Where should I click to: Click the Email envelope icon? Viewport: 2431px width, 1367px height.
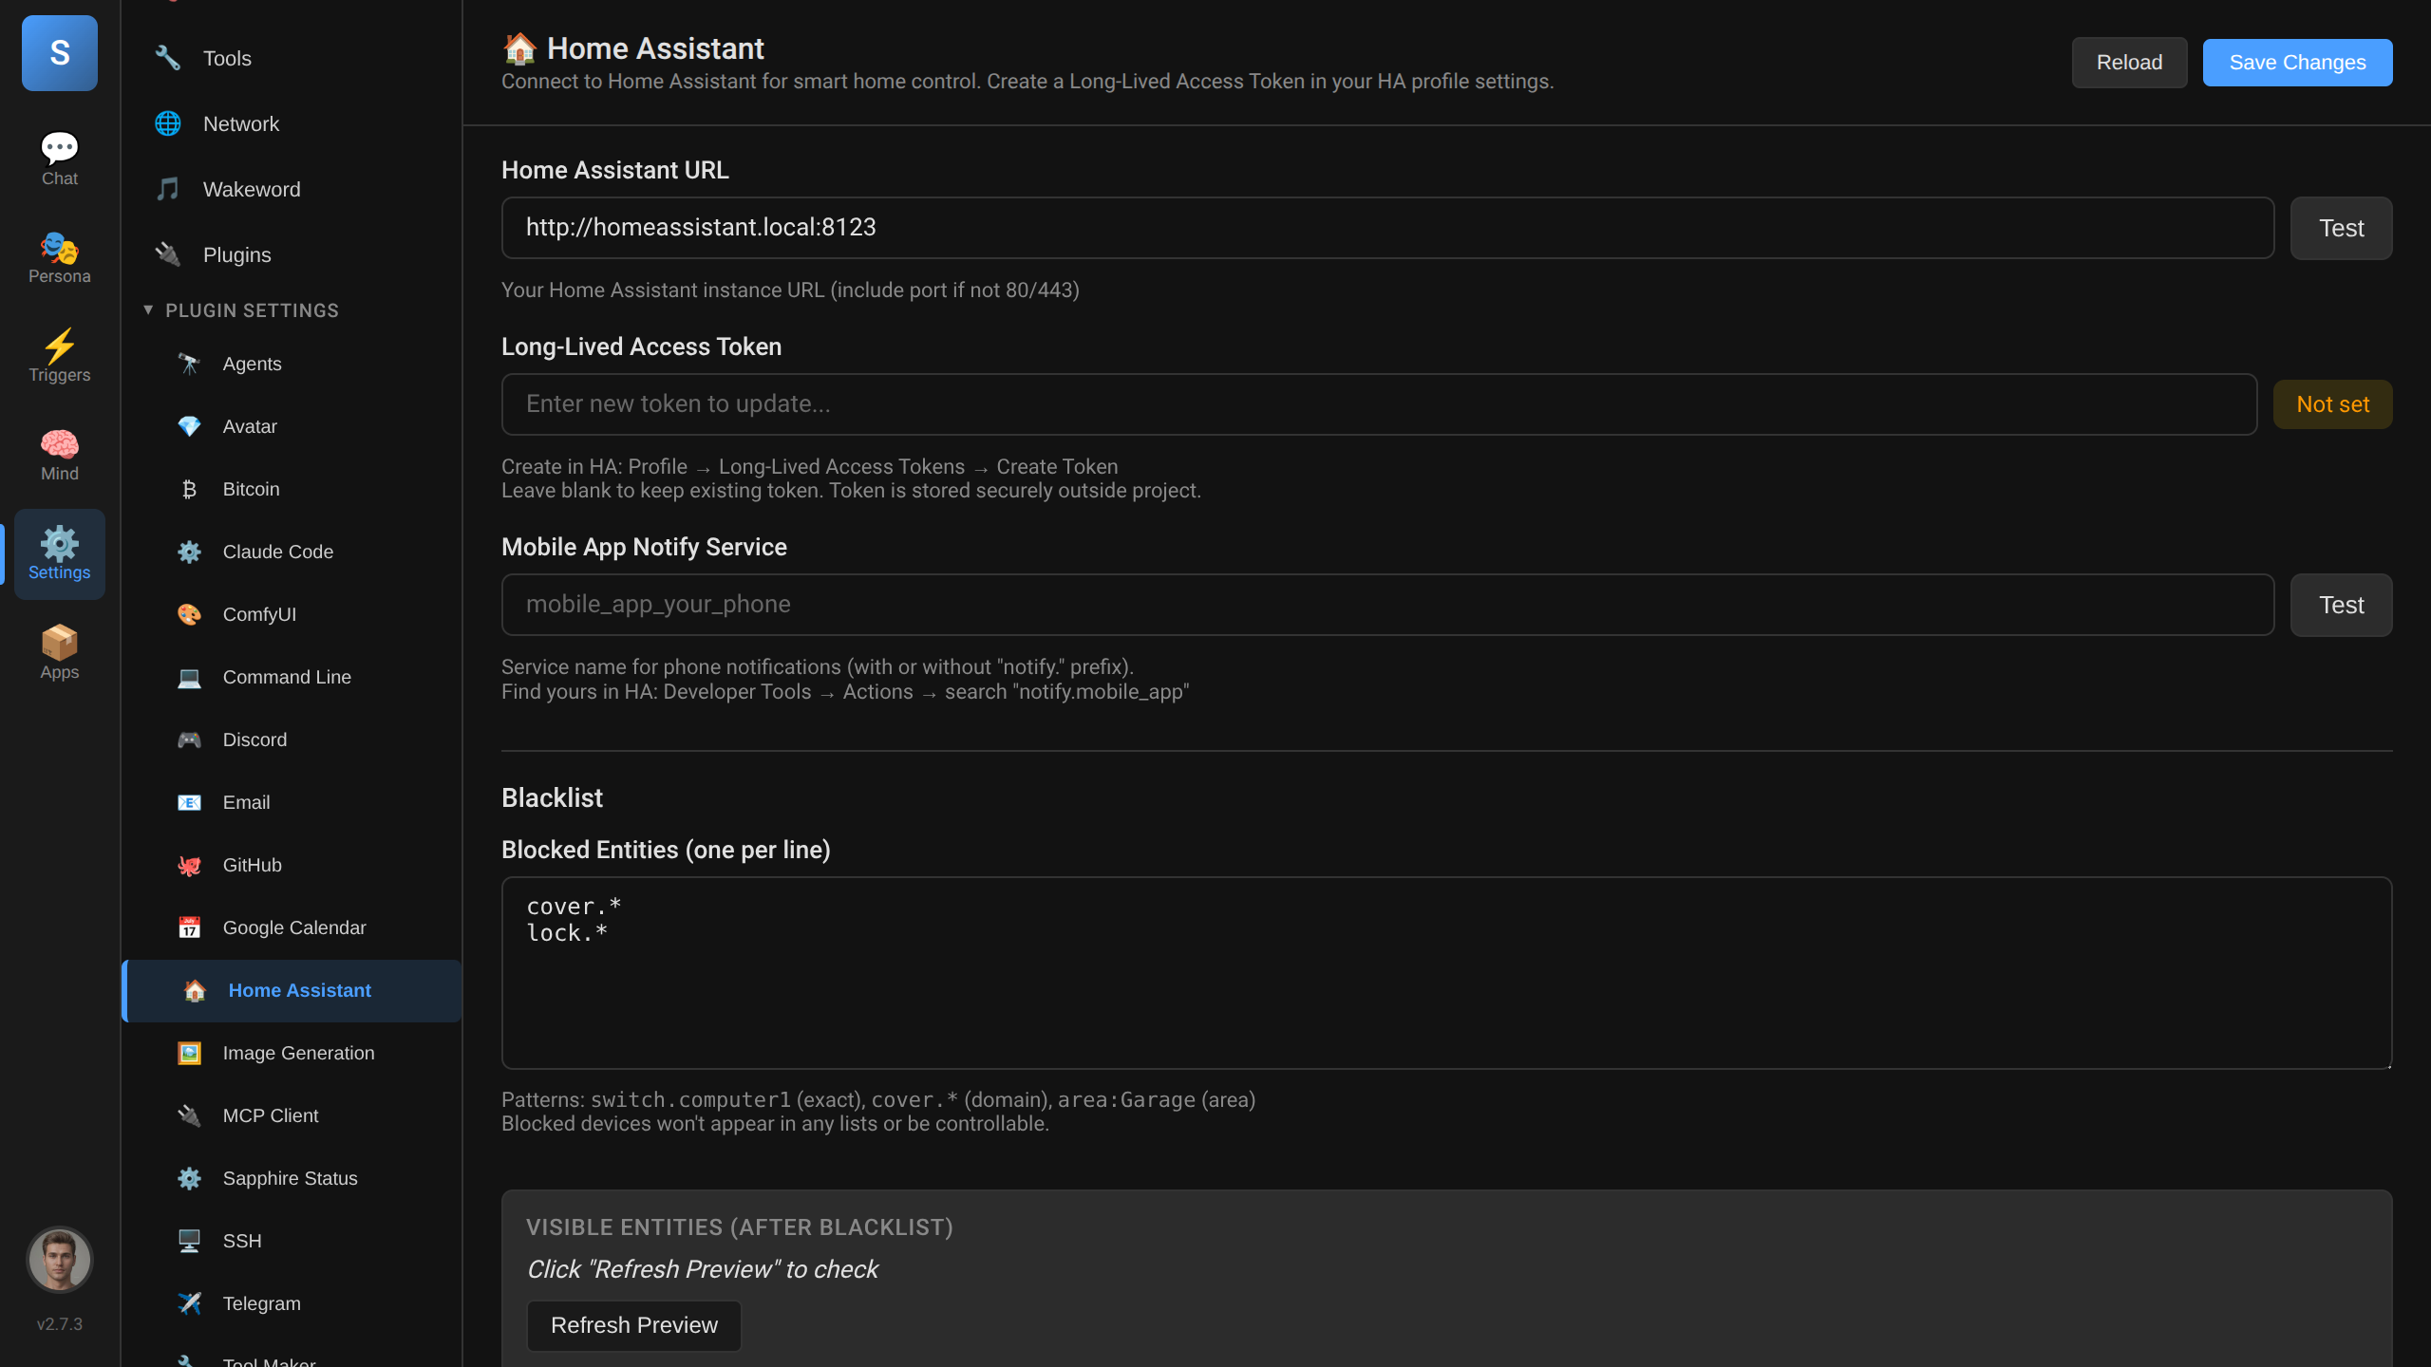click(189, 802)
